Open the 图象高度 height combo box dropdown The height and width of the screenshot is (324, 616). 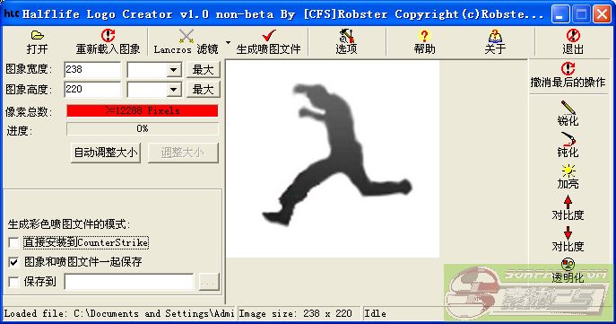point(173,90)
